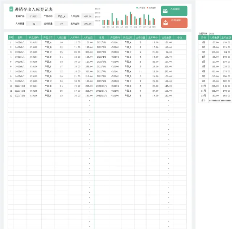Click the green 入库金额 card label
Image resolution: width=232 pixels, height=229 pixels.
(175, 9)
